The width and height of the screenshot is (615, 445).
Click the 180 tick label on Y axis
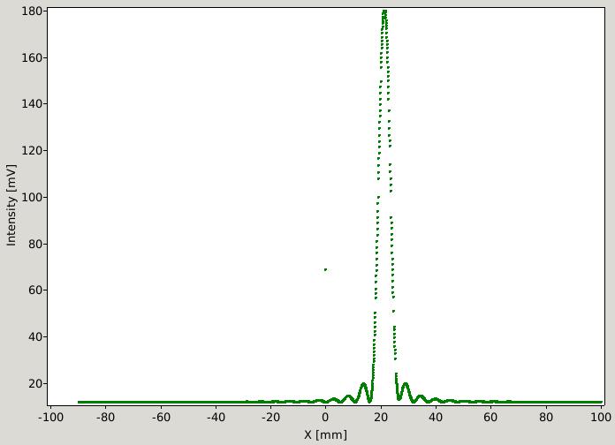tap(32, 11)
